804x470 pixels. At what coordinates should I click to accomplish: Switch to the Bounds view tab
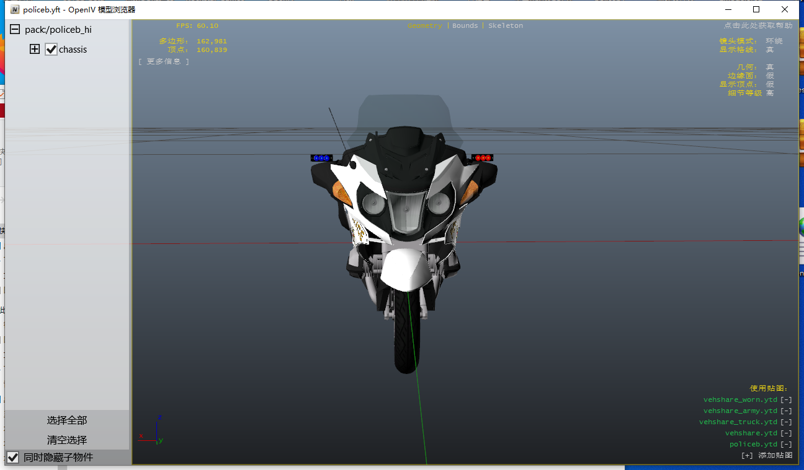[x=465, y=26]
